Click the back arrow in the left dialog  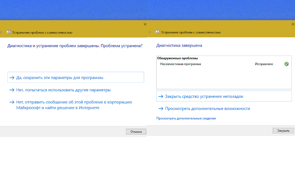1,32
